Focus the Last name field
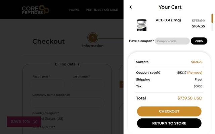This screenshot has width=215, height=134. click(87, 84)
